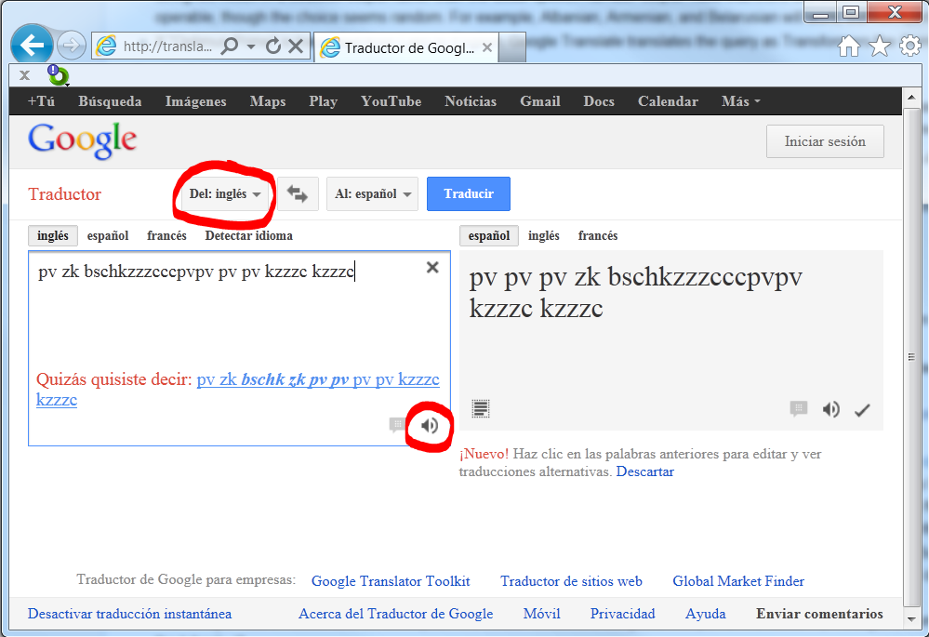Select source language tab 'inglés'
929x637 pixels.
tap(53, 236)
